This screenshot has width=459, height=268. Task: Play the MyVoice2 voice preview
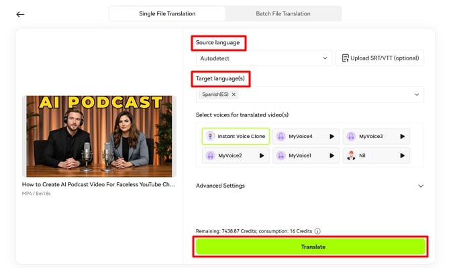coord(262,155)
